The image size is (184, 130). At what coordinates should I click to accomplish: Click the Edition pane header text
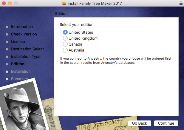coord(61,14)
